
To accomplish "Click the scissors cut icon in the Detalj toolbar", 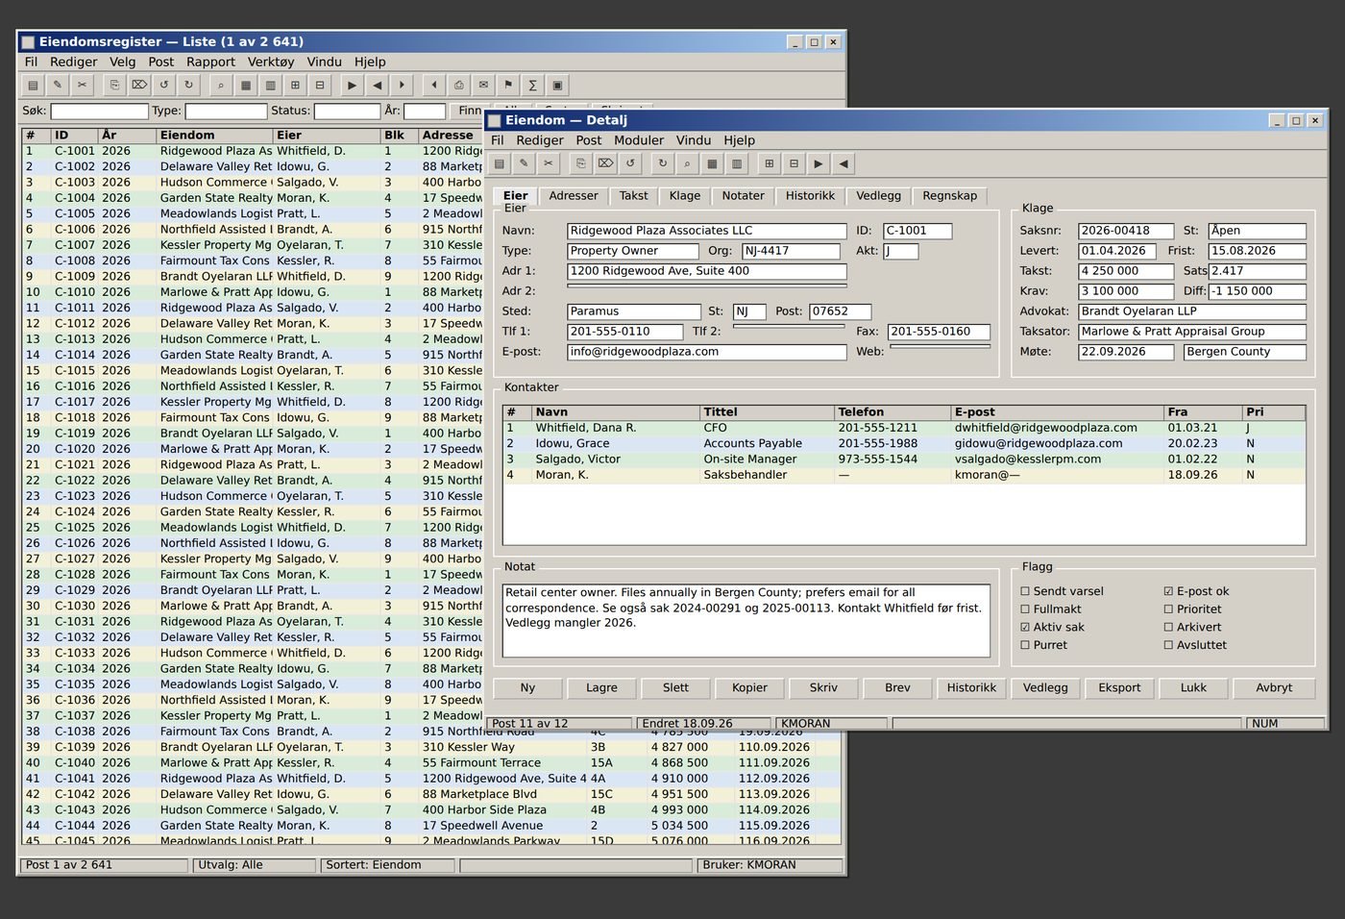I will [549, 163].
